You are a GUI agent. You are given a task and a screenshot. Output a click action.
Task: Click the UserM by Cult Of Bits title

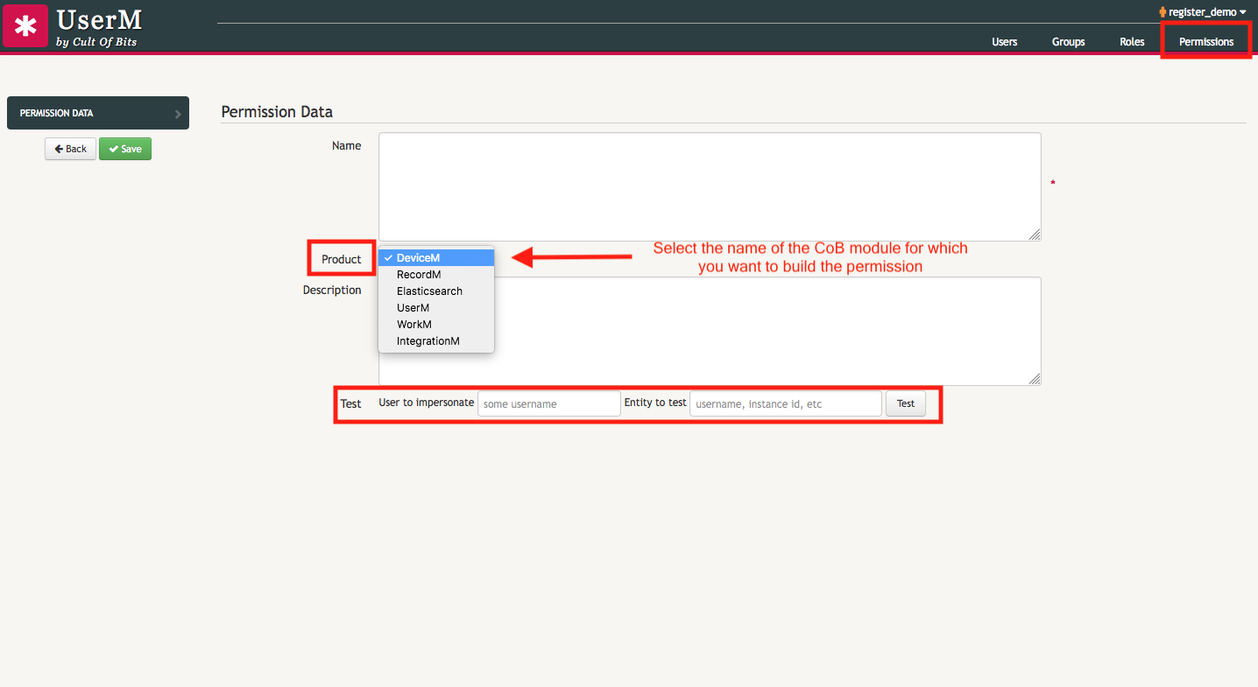tap(98, 27)
